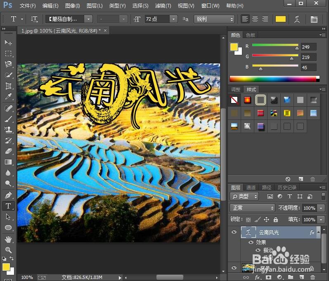This screenshot has height=281, width=329.
Task: Right align the text
Action: pyautogui.click(x=265, y=19)
